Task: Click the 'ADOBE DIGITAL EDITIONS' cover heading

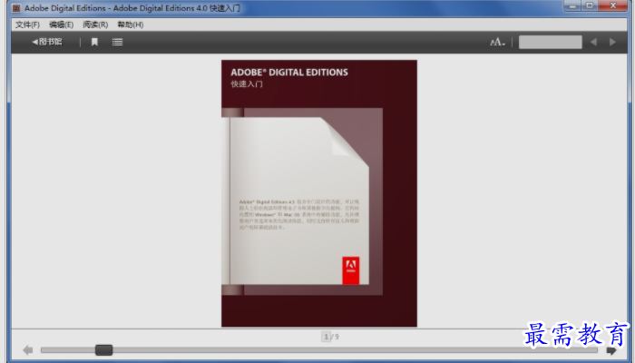Action: (289, 72)
